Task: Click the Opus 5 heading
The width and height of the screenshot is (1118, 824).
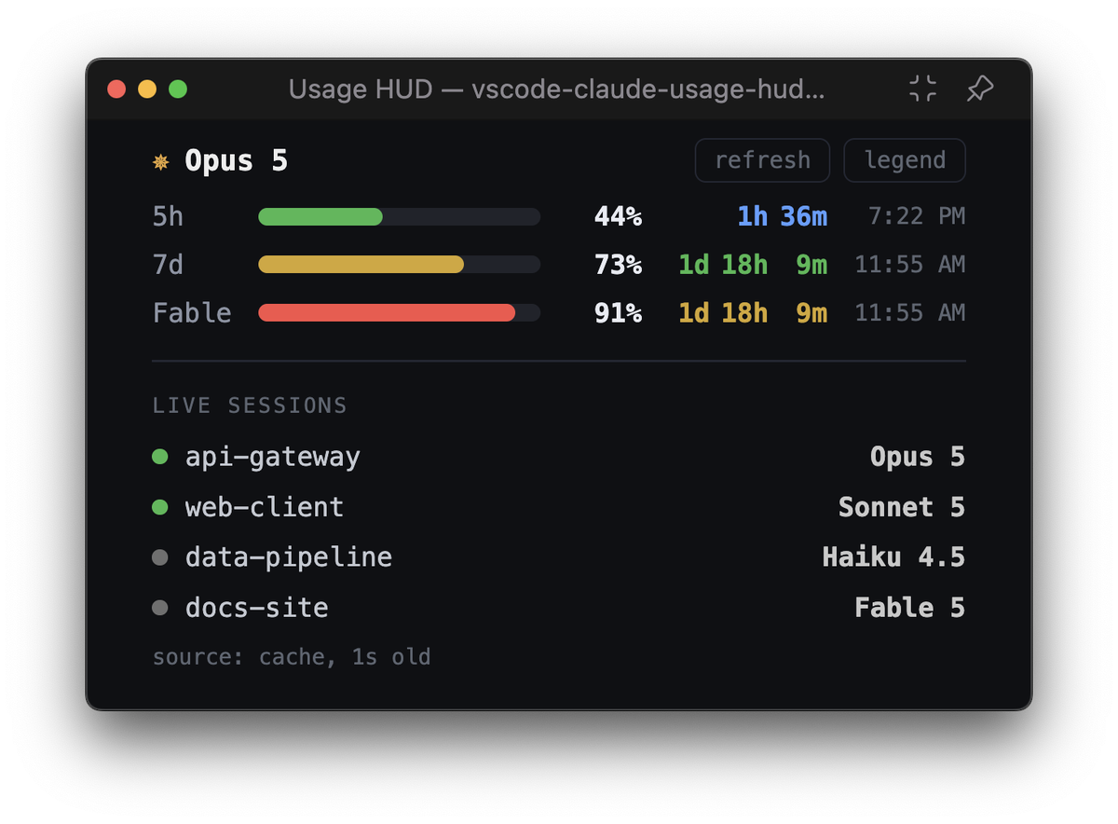Action: (236, 161)
